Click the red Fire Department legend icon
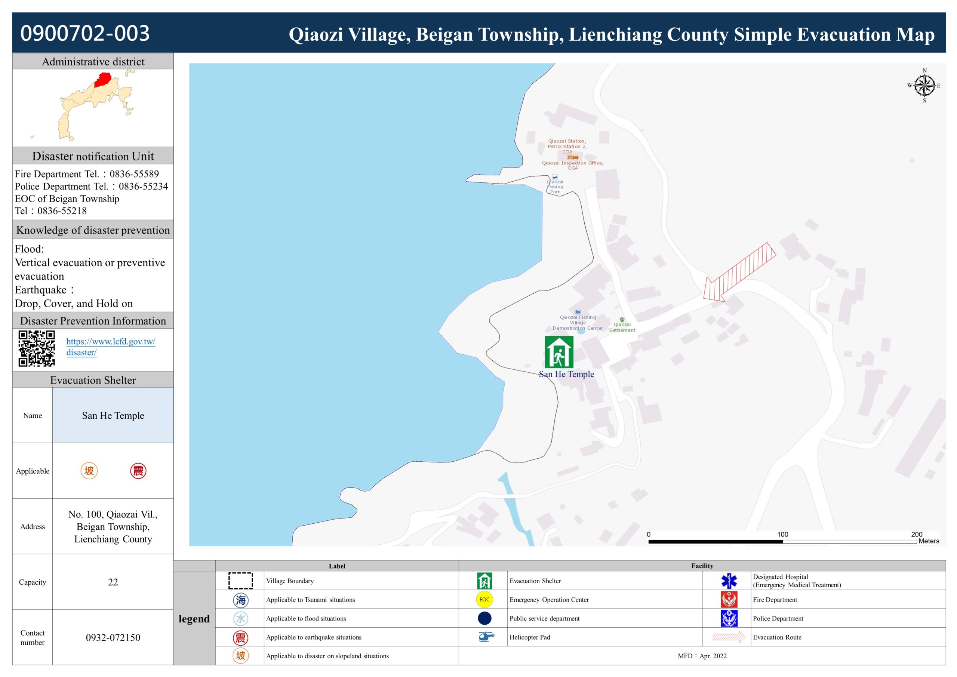 729,600
